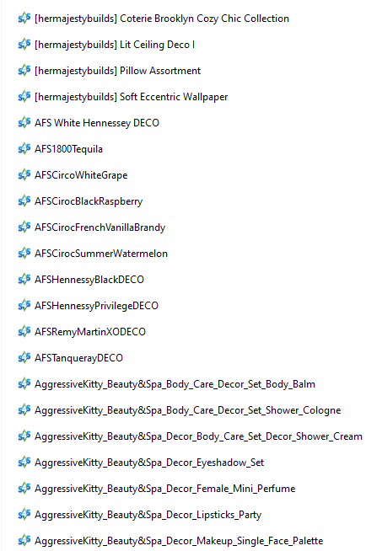Select the AFSCirocBlackRaspberry file name
This screenshot has height=551, width=366.
89,201
